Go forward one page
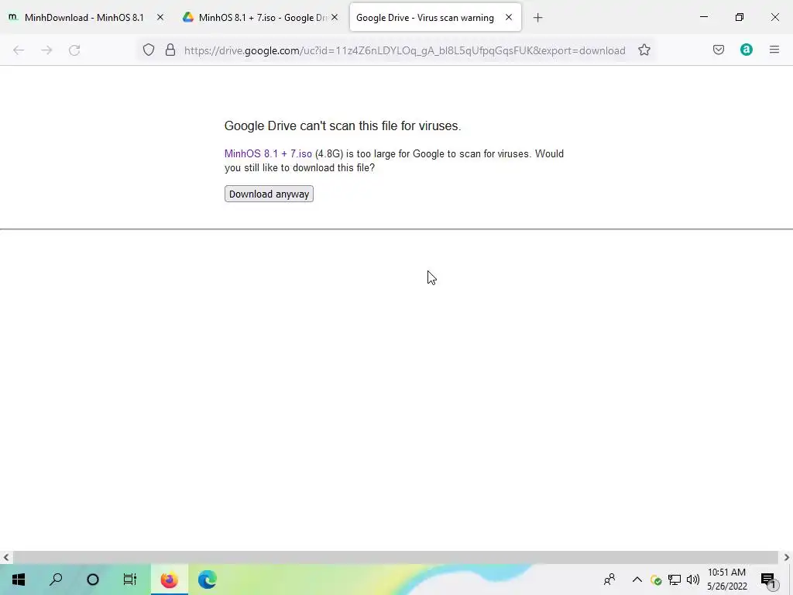This screenshot has width=793, height=595. pyautogui.click(x=46, y=50)
